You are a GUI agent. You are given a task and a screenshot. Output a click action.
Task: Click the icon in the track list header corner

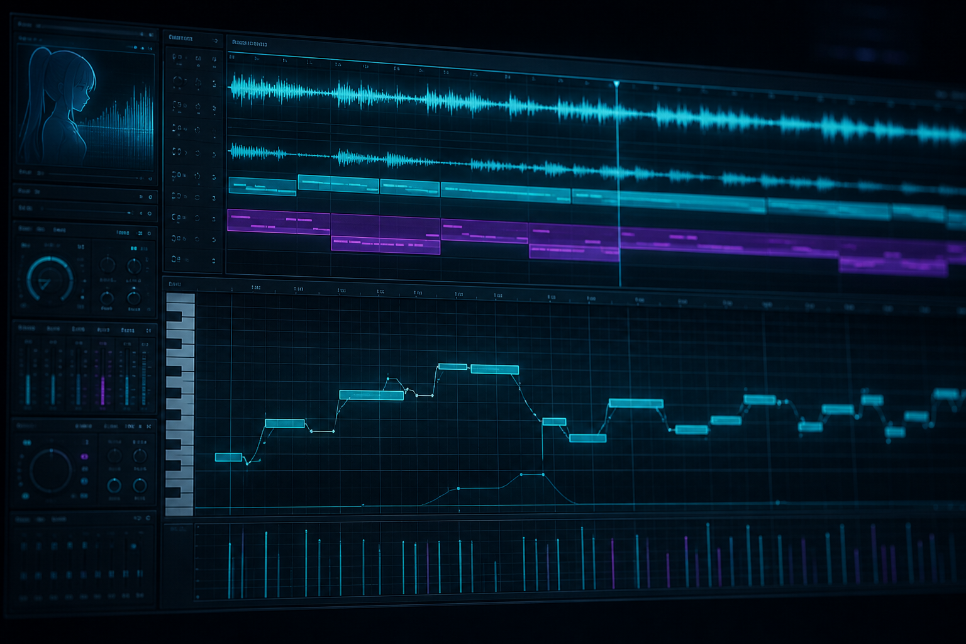[215, 41]
